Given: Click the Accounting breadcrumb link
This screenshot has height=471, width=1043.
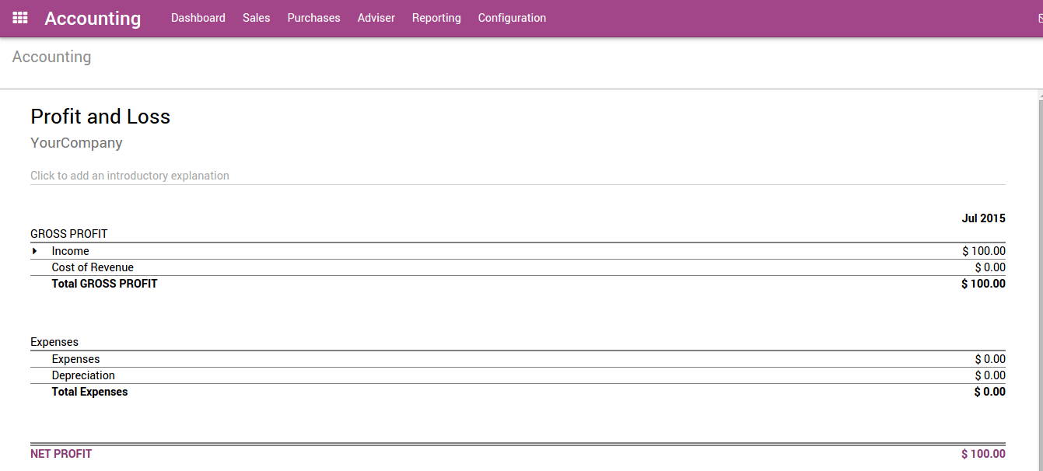Looking at the screenshot, I should click(51, 56).
